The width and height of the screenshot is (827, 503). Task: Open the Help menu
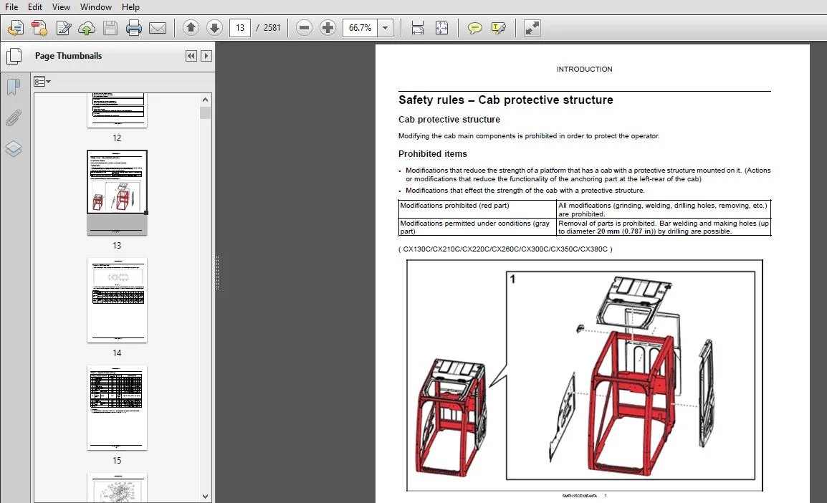[130, 7]
